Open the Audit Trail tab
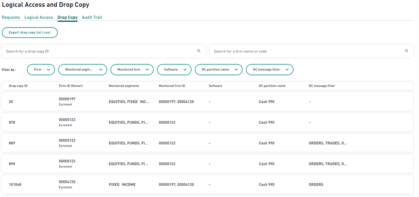The height and width of the screenshot is (197, 419). (x=92, y=18)
